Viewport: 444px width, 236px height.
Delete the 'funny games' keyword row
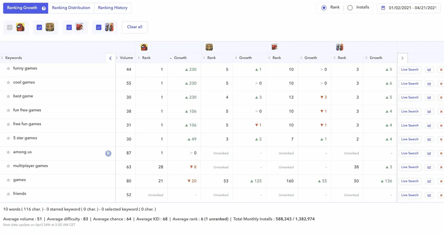click(441, 70)
